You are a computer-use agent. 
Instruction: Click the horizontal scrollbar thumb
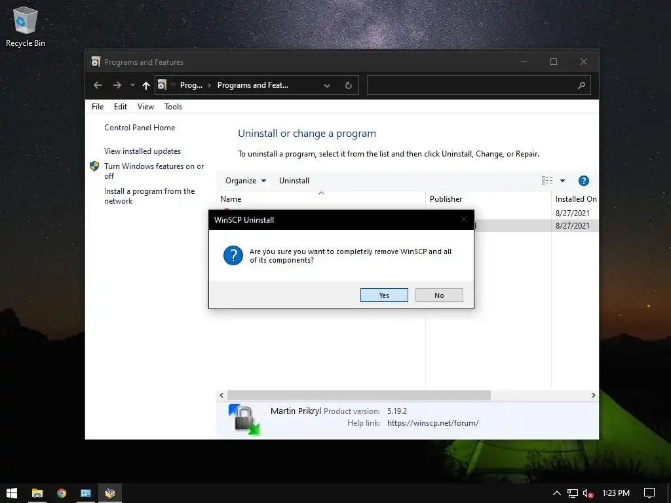point(358,395)
